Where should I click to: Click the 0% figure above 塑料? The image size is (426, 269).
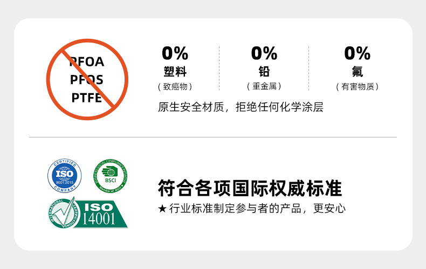click(x=175, y=53)
